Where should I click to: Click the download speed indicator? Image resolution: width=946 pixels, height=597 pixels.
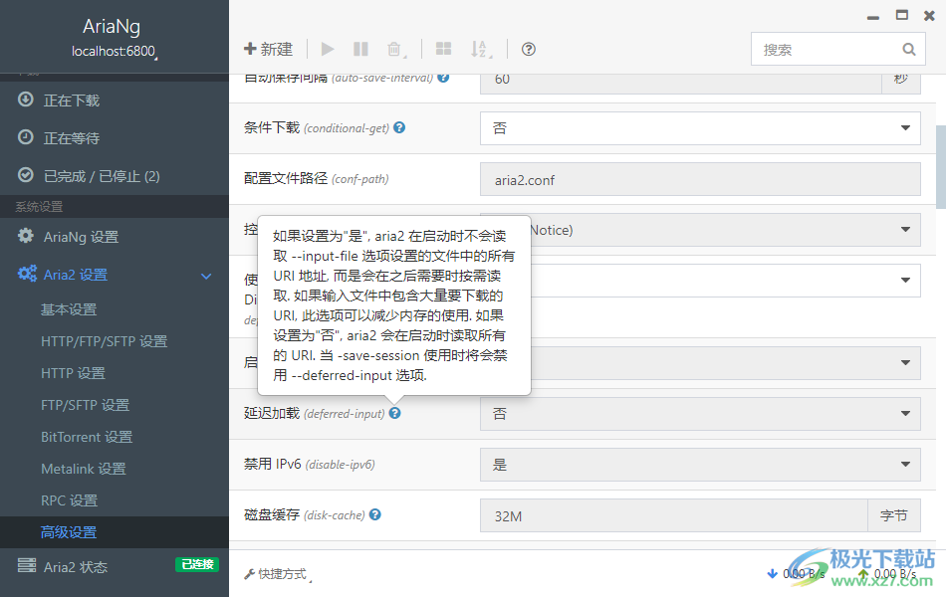(796, 573)
